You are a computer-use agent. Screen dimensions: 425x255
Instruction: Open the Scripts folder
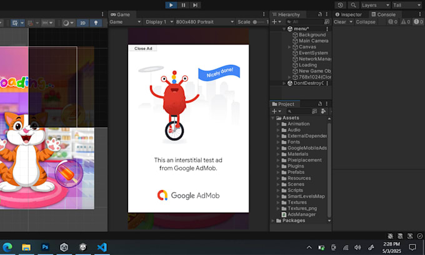click(292, 190)
